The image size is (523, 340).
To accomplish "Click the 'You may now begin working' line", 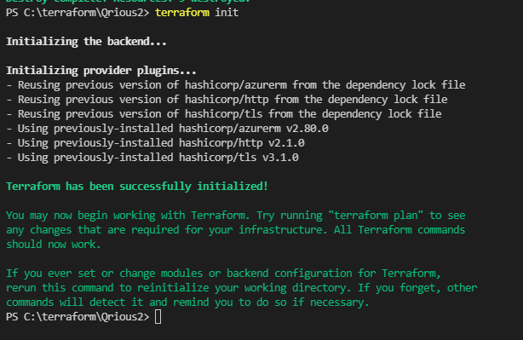I will tap(235, 216).
